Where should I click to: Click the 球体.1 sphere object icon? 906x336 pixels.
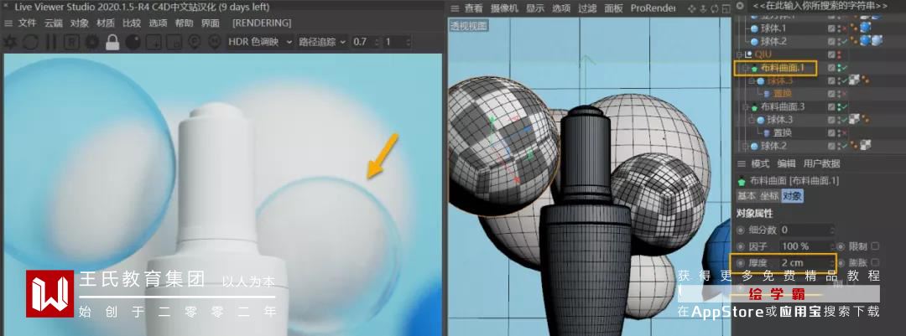[x=753, y=28]
